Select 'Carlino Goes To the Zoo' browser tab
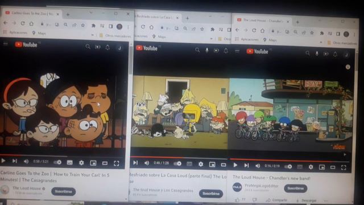This screenshot has width=364, height=205. pos(32,14)
